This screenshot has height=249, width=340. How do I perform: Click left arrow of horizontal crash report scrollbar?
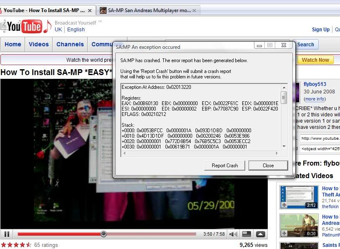click(x=124, y=153)
